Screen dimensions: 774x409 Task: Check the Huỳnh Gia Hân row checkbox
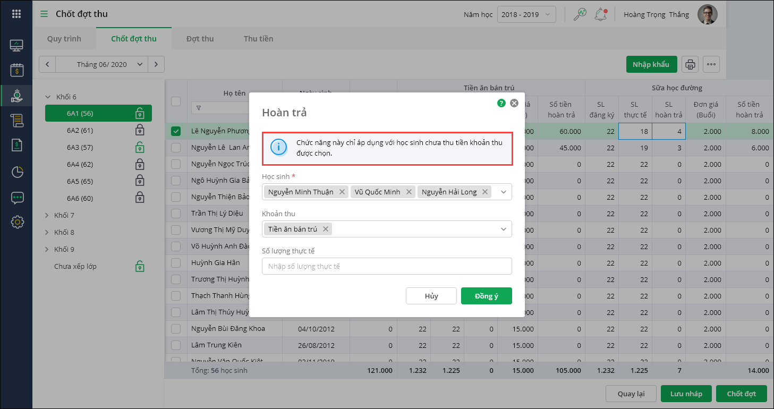tap(176, 263)
